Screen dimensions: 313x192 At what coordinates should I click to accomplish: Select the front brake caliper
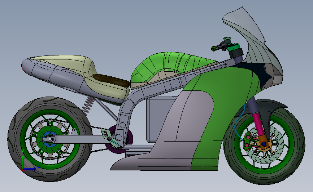(249, 141)
